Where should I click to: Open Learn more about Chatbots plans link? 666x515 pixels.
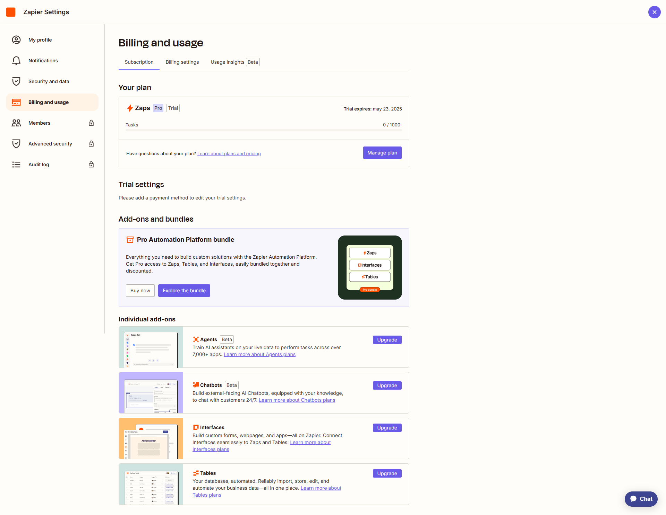click(297, 400)
